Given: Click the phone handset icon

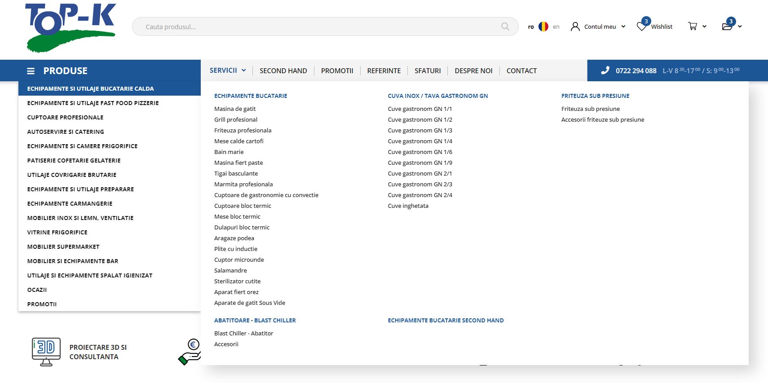Looking at the screenshot, I should (x=605, y=70).
